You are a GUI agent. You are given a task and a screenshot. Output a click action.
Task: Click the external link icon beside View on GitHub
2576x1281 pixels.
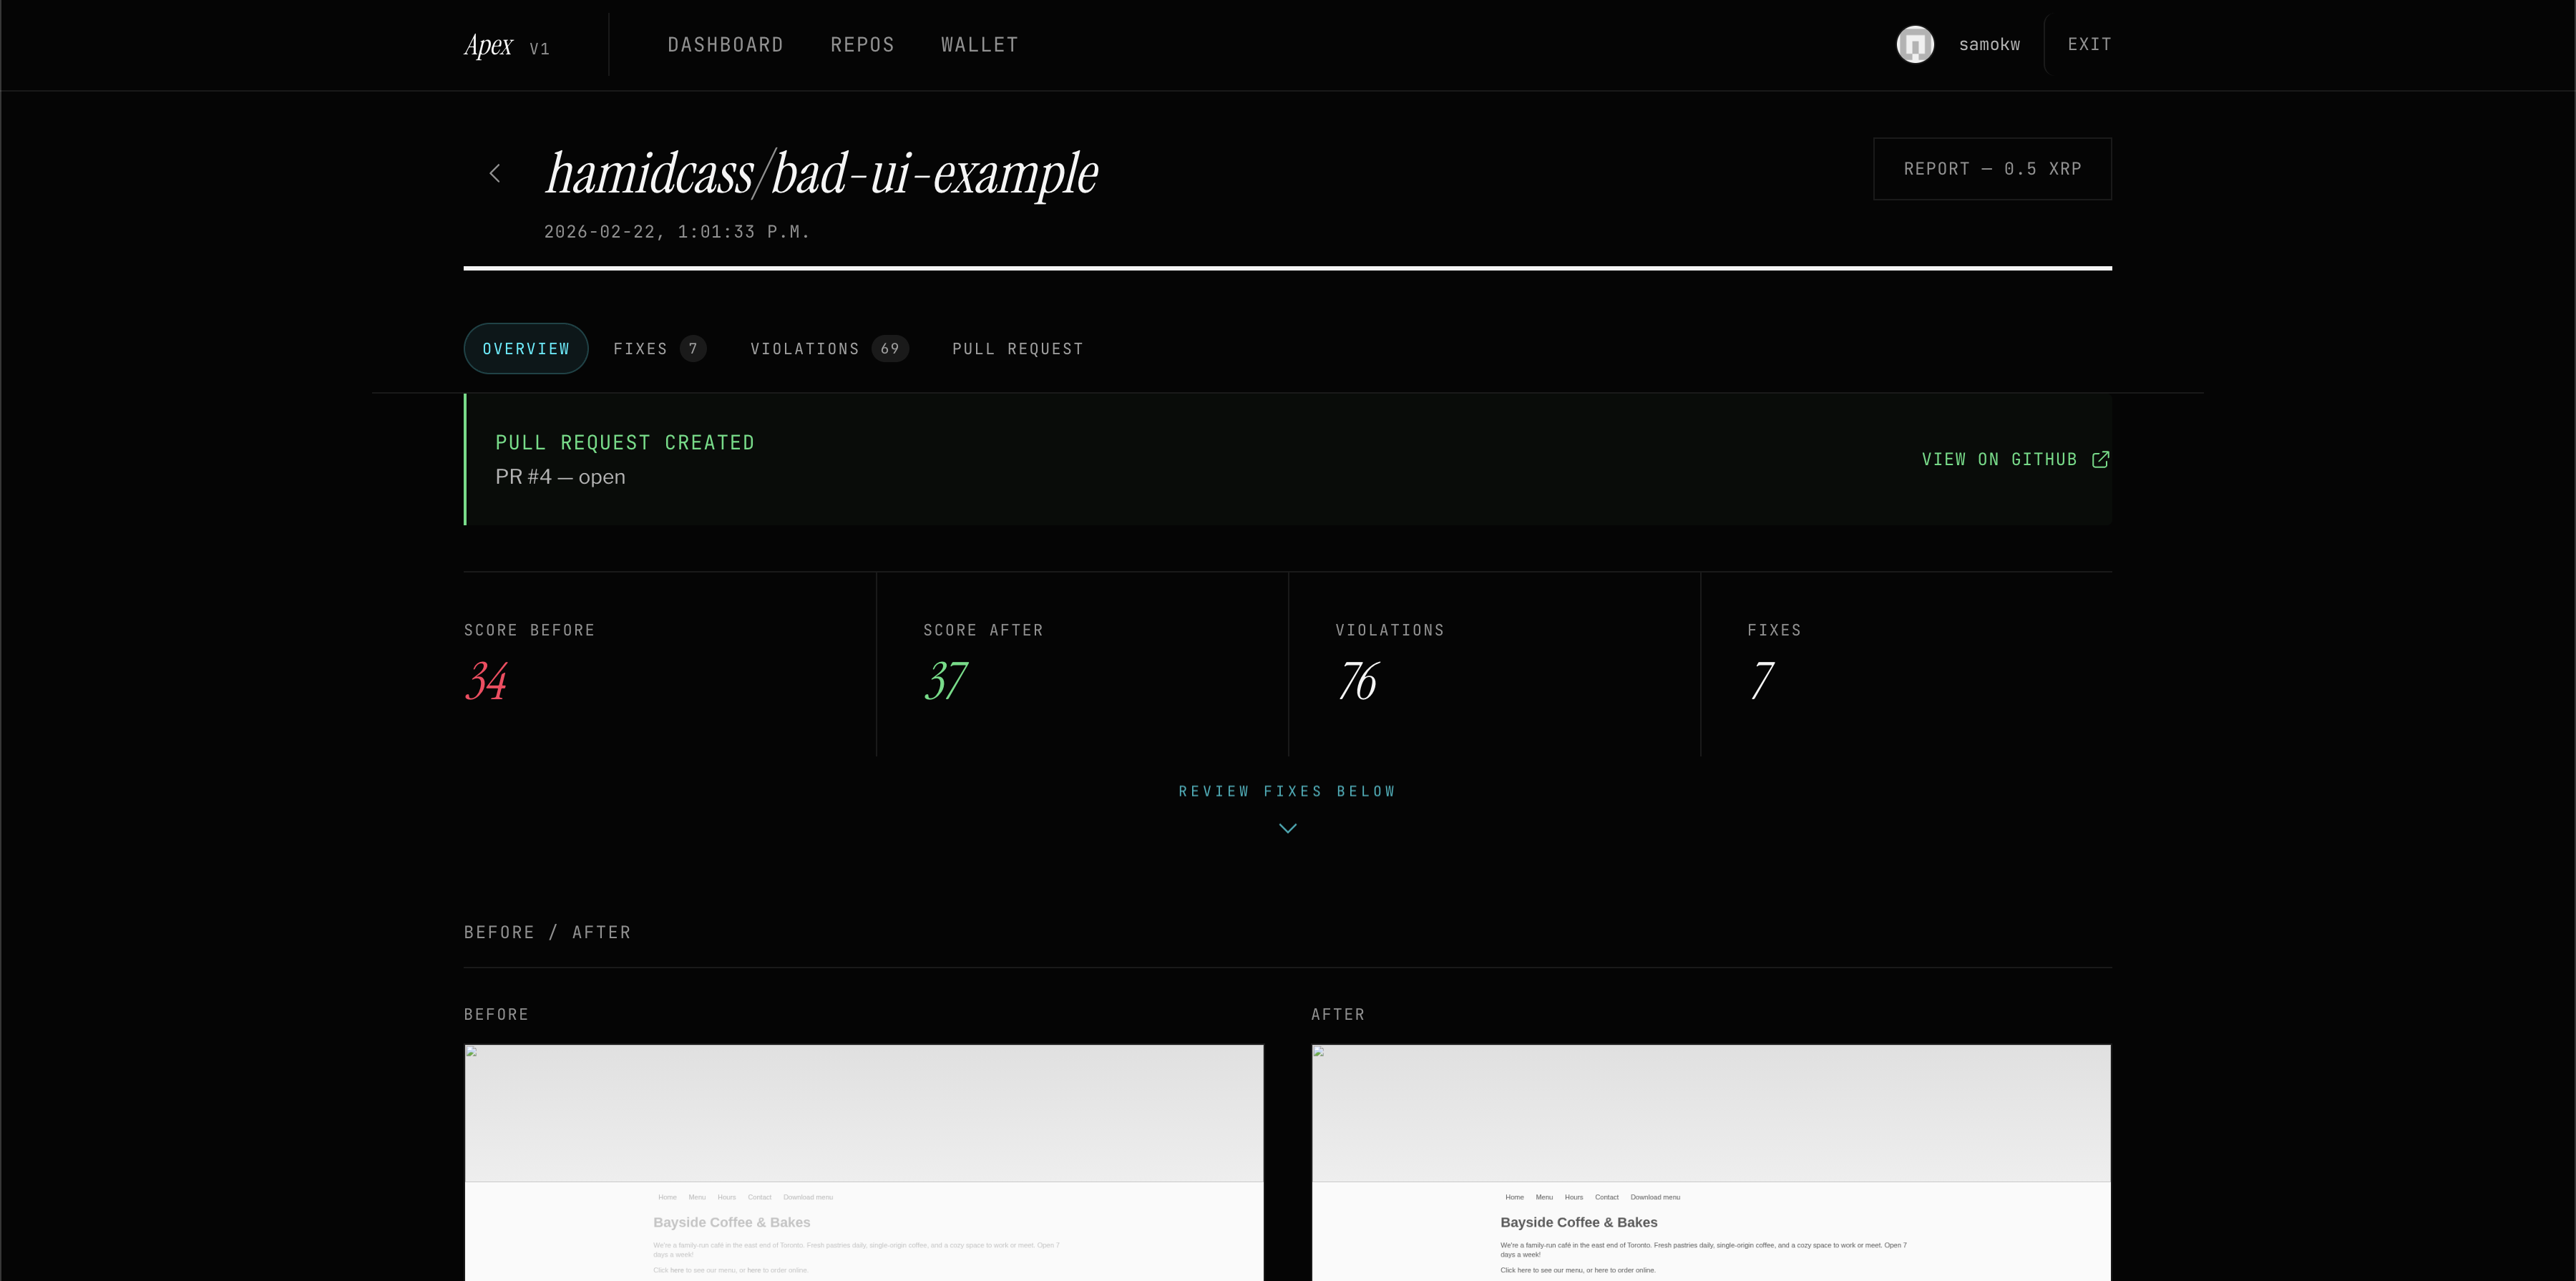[2100, 460]
